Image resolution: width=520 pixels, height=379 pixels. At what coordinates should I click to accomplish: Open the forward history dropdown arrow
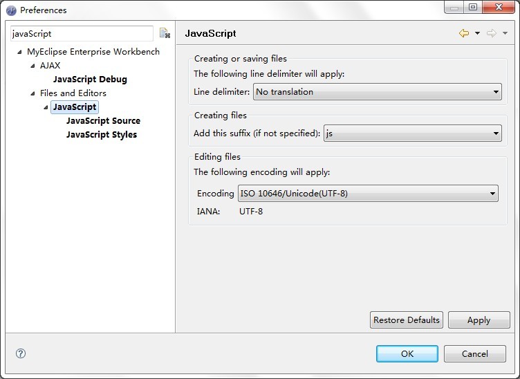point(505,33)
